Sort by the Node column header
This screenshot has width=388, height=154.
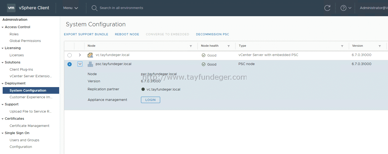click(x=91, y=46)
